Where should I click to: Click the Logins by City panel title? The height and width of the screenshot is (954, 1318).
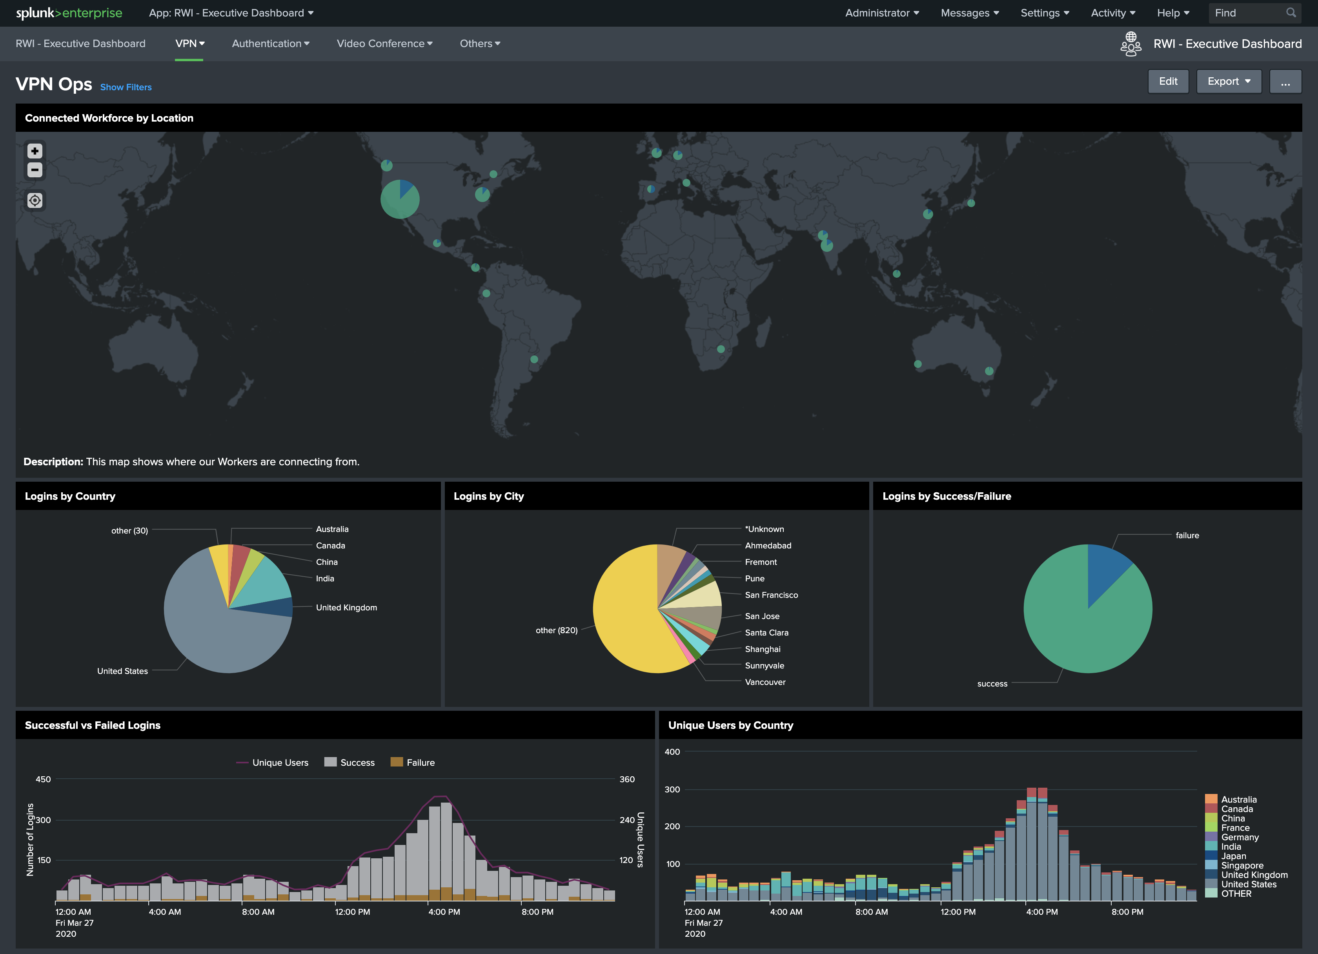click(x=489, y=496)
